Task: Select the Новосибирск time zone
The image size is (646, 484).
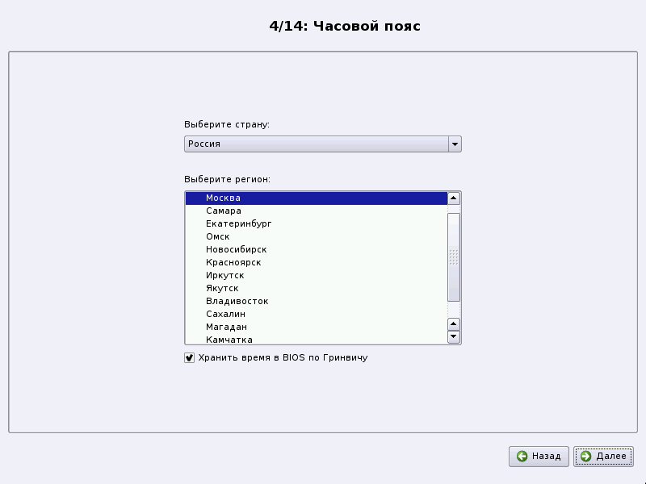Action: (236, 249)
